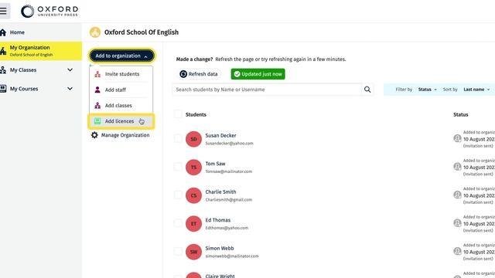Select Add staff from the menu
Screen dimensions: 495x278
click(x=121, y=90)
